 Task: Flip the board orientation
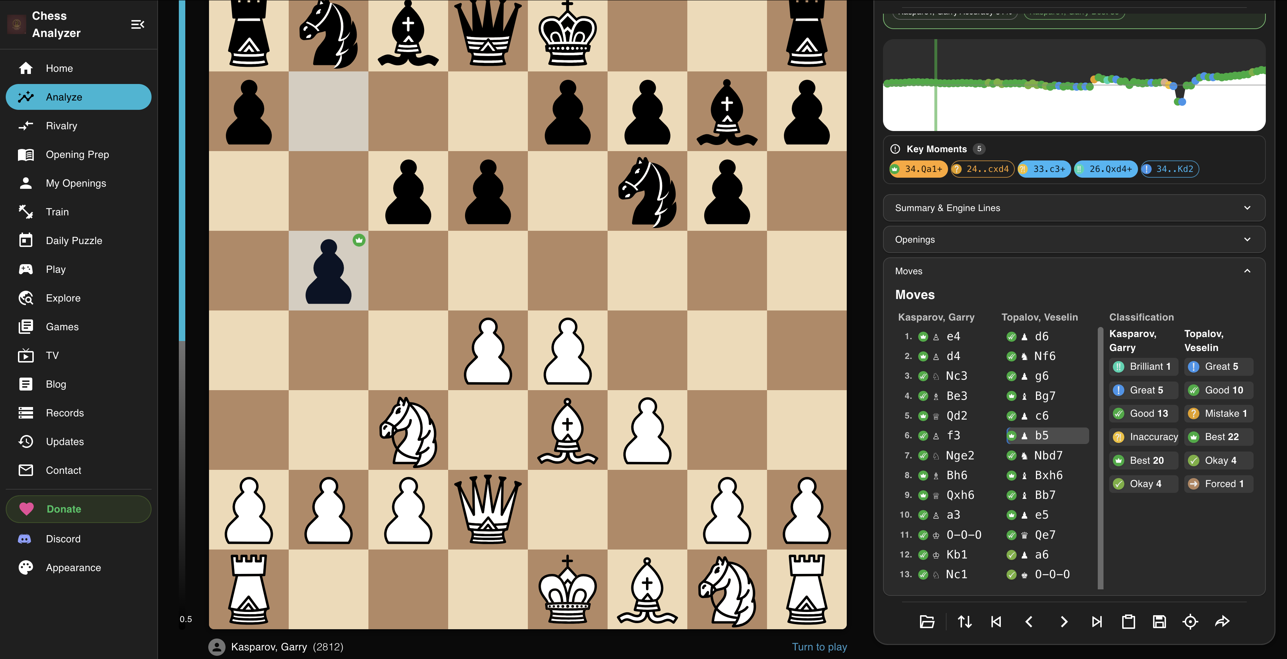coord(965,622)
